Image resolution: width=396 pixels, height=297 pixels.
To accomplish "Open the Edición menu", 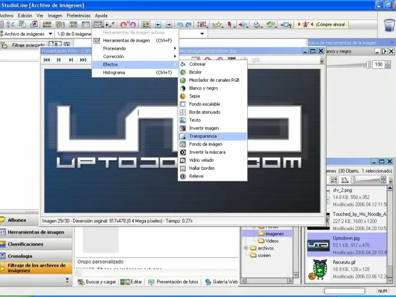I will 25,16.
